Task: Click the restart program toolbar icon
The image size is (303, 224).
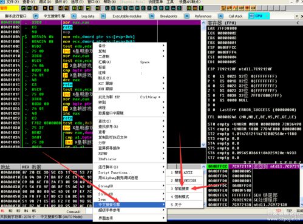Action: point(29,8)
